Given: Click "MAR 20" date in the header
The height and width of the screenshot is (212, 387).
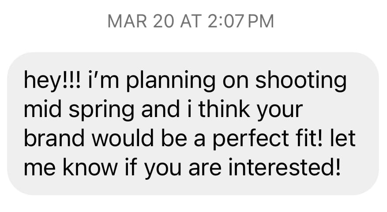Looking at the screenshot, I should point(141,21).
